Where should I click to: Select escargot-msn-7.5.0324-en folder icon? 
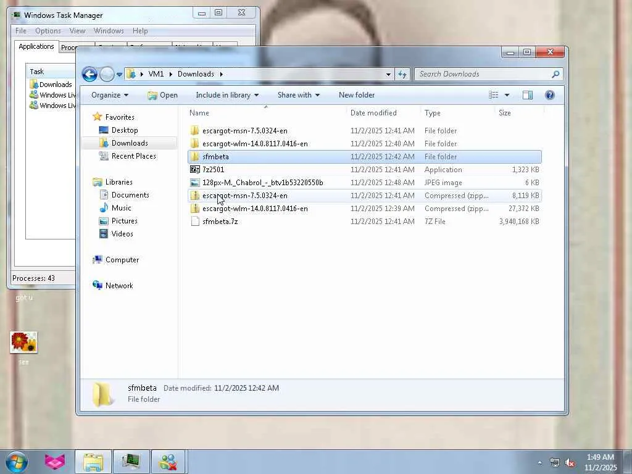pos(194,131)
